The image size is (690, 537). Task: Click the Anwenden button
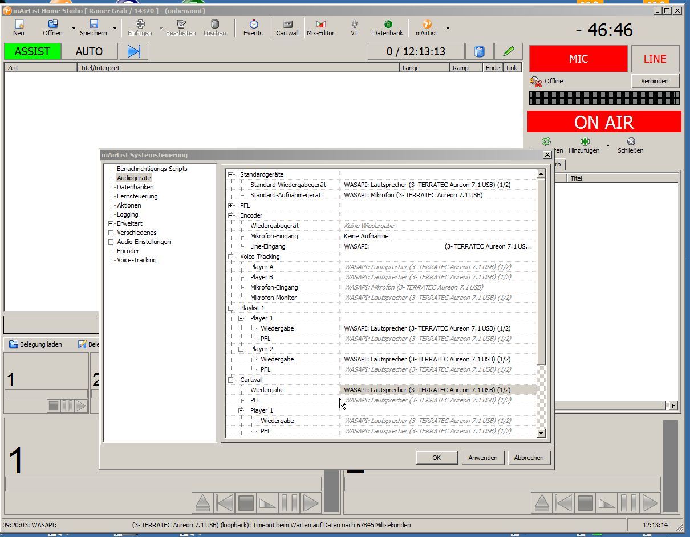[x=482, y=458]
